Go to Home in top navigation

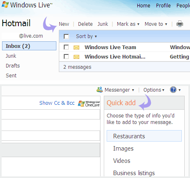pos(143,6)
